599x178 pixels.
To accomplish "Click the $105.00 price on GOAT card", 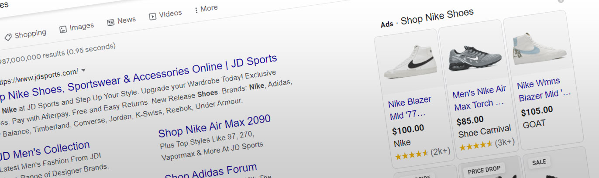I will [537, 111].
